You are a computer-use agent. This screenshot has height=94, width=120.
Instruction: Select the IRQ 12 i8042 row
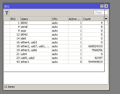pos(56,35)
